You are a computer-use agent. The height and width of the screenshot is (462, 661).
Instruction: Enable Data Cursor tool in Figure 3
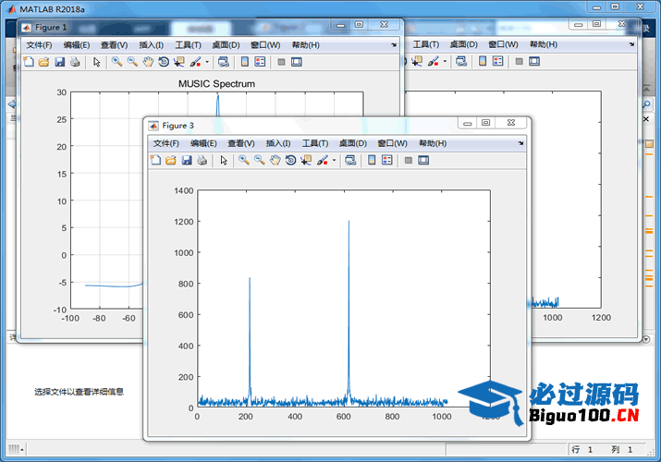tap(305, 160)
